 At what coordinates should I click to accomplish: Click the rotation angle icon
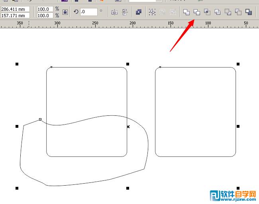(x=76, y=12)
